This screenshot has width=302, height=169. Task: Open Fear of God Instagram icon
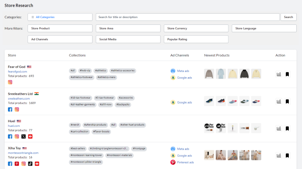(x=10, y=82)
